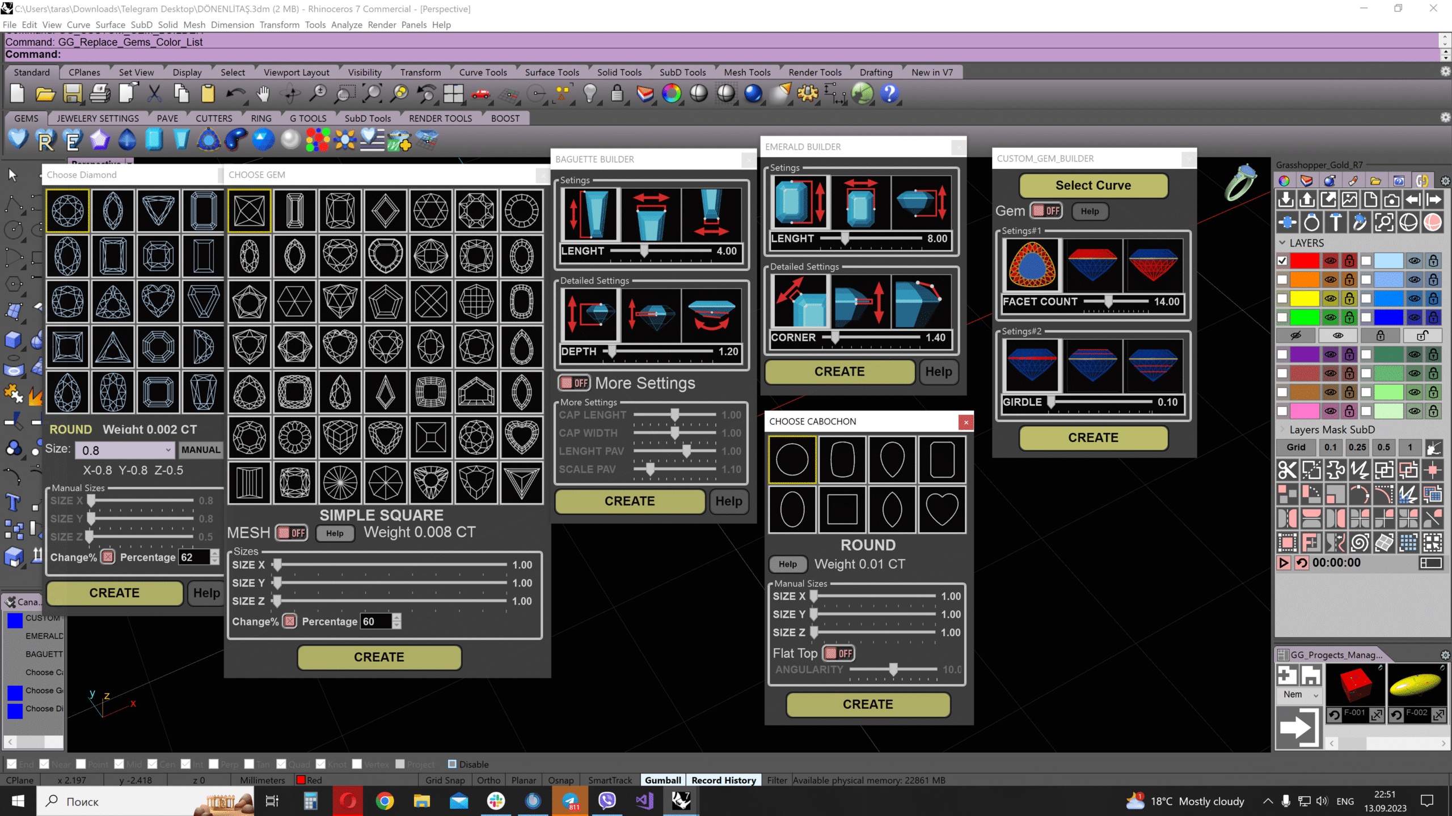Click CREATE in the Choose Cabochon panel
This screenshot has height=816, width=1452.
click(868, 704)
